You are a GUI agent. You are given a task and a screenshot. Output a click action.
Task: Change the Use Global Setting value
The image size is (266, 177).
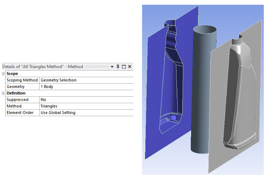[x=87, y=113]
